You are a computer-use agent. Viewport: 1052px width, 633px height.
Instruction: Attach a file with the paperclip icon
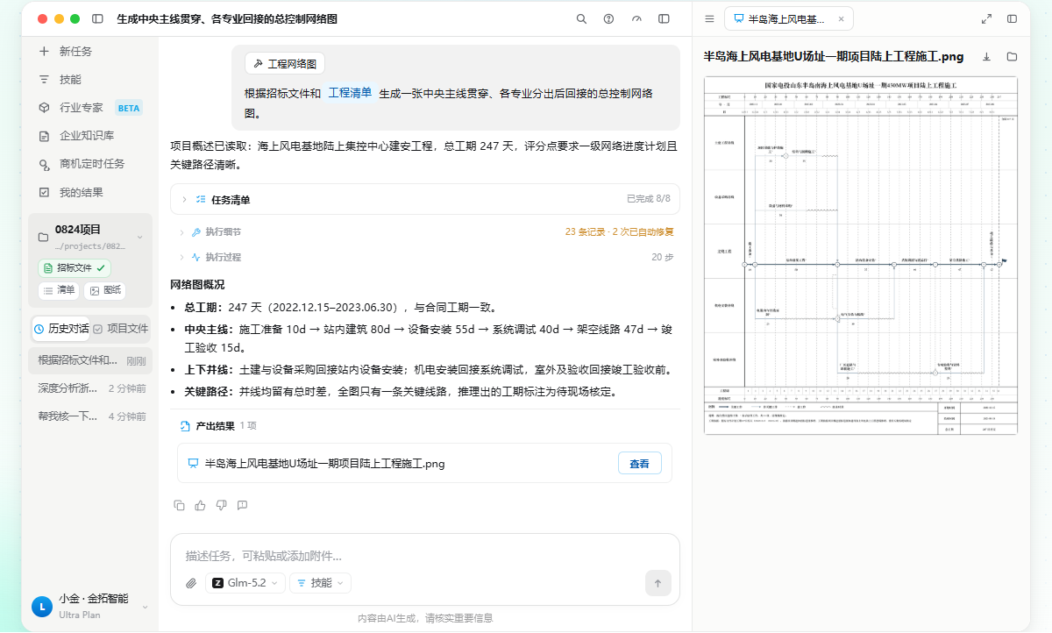191,583
